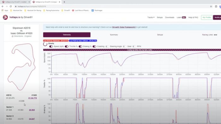Viewport: 221px width, 124px height.
Task: Click the Silverstone track map
Action: coord(21,67)
